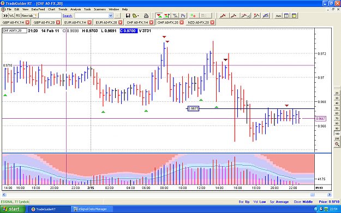Image resolution: width=341 pixels, height=213 pixels.
Task: Click the 0.9667 price axis marker
Action: coord(321,119)
